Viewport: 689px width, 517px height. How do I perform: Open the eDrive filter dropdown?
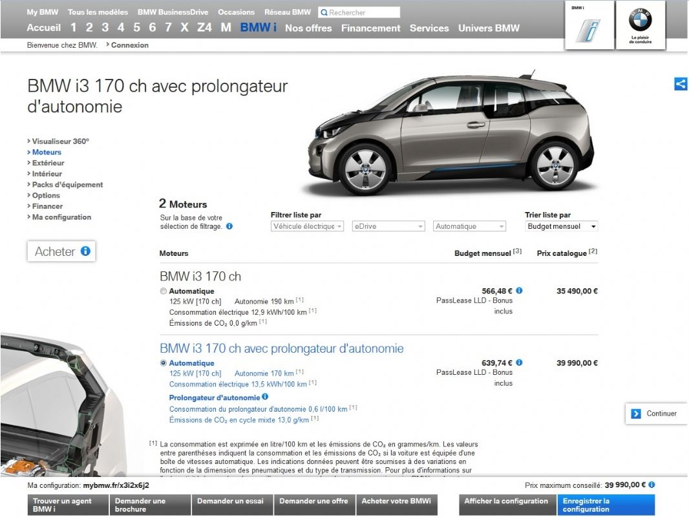tap(388, 226)
